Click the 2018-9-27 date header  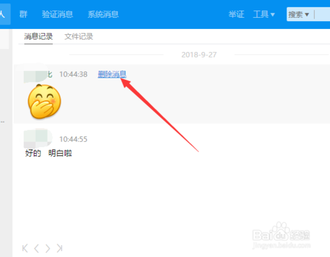click(199, 55)
